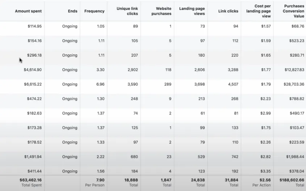
Task: Select the $6,615.22 amount spent cell
Action: point(33,84)
